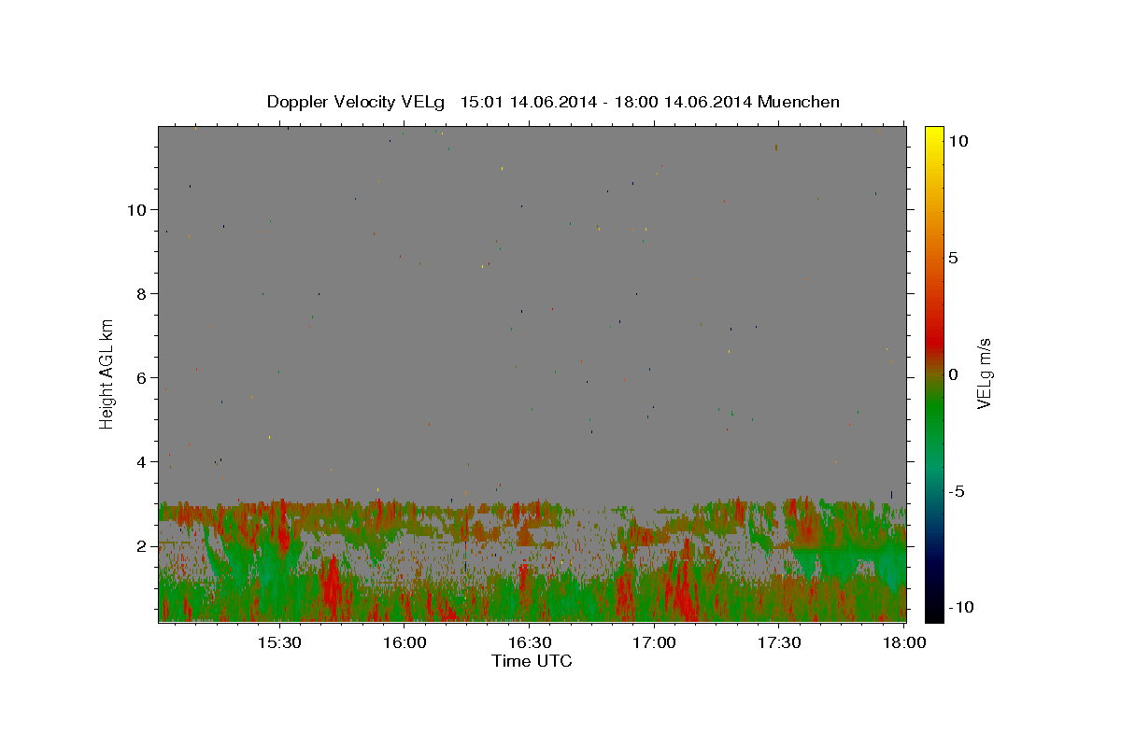Click the 16:30 time tick label

click(x=529, y=643)
